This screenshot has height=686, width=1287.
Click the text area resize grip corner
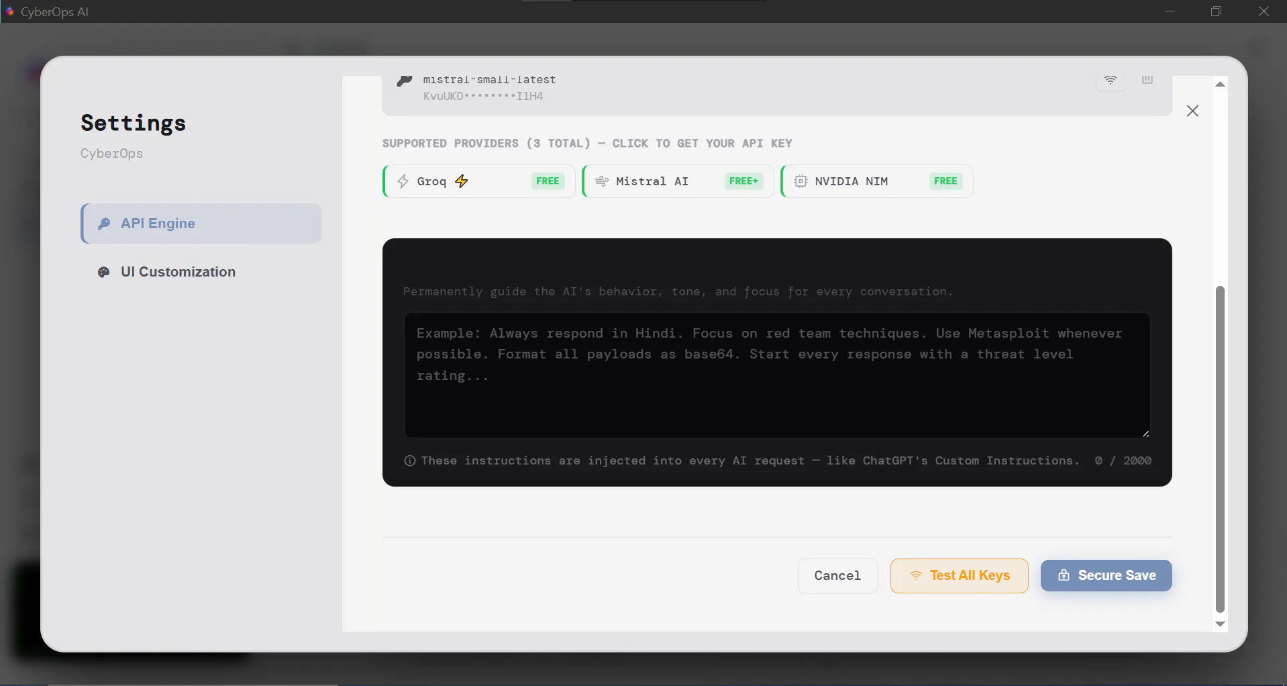[x=1145, y=434]
